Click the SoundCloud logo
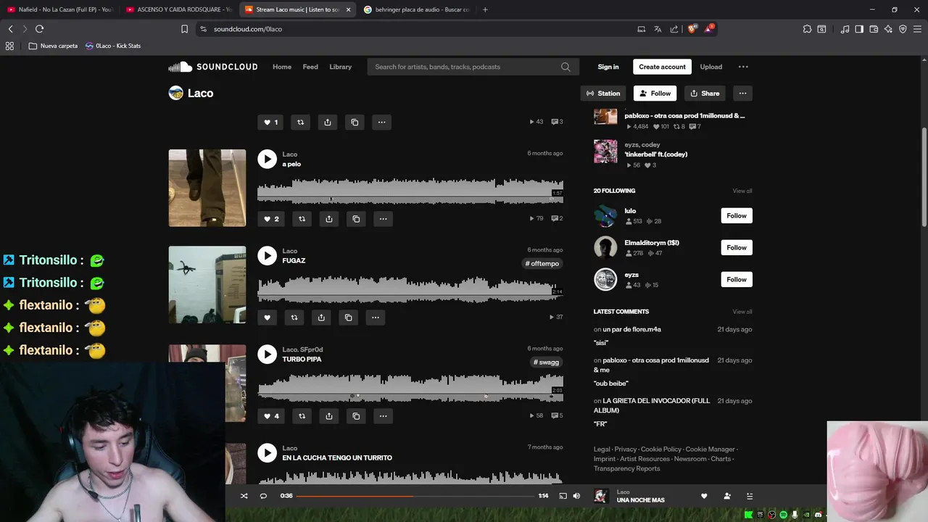 tap(213, 67)
